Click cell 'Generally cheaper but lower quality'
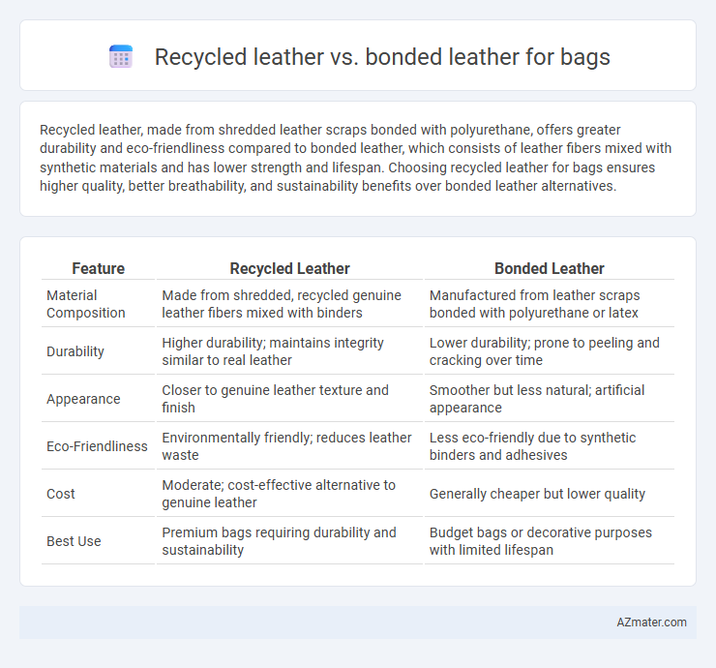Image resolution: width=716 pixels, height=668 pixels. click(537, 494)
